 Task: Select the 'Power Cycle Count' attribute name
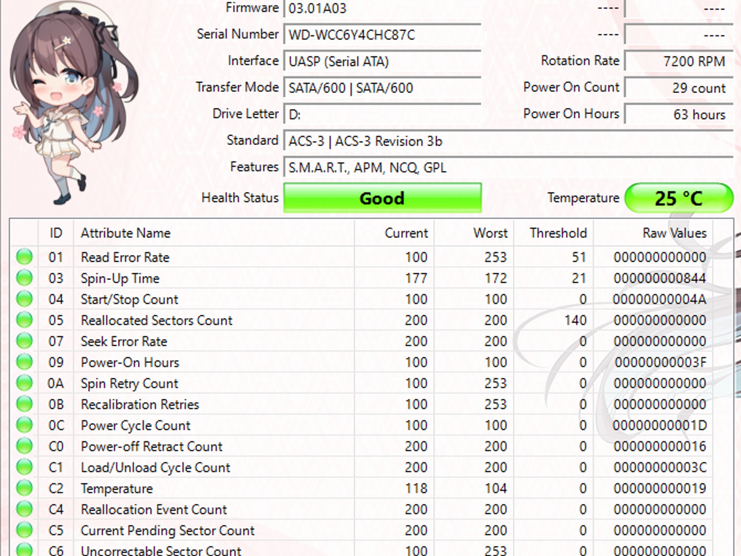pos(136,425)
